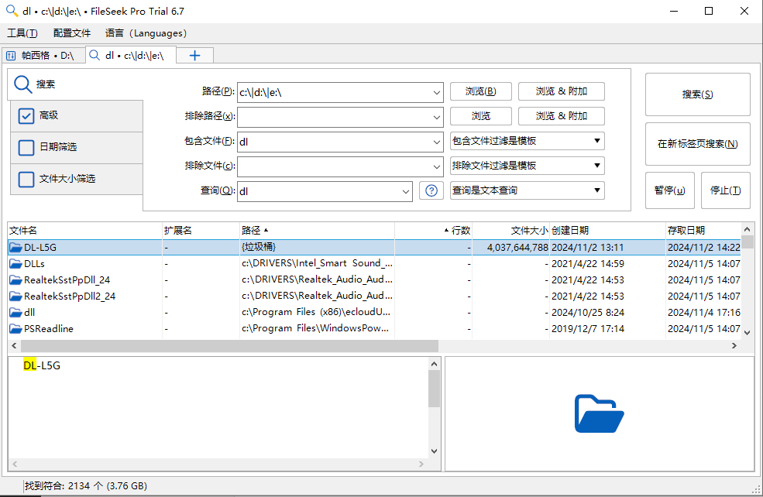The height and width of the screenshot is (497, 763).
Task: Click the folder icon of dll row
Action: 15,313
